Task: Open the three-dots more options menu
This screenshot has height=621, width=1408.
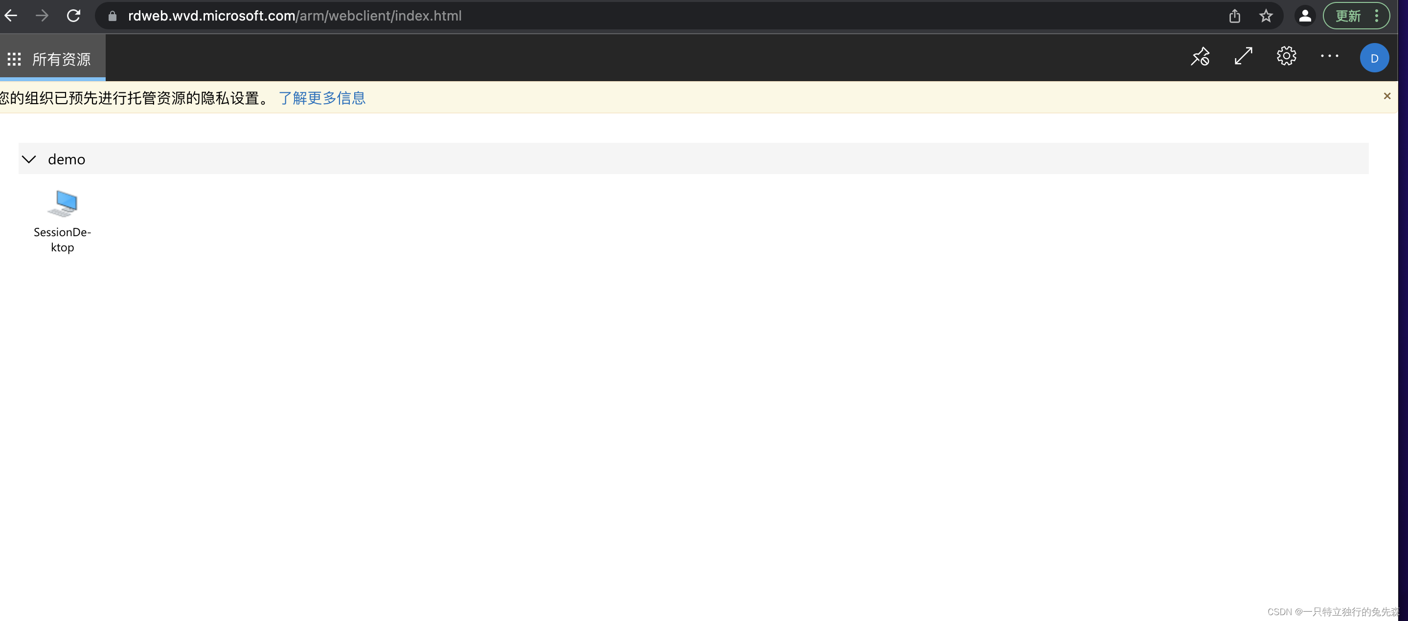Action: tap(1329, 56)
